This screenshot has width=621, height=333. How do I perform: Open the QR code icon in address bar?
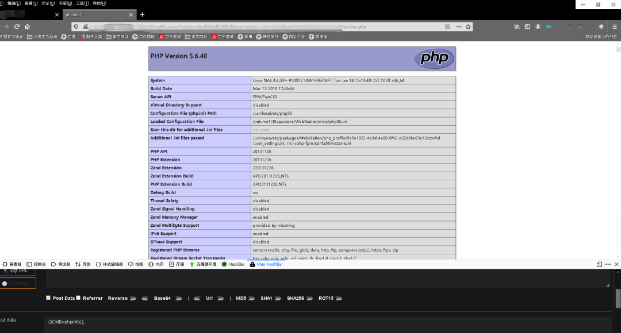click(x=447, y=26)
